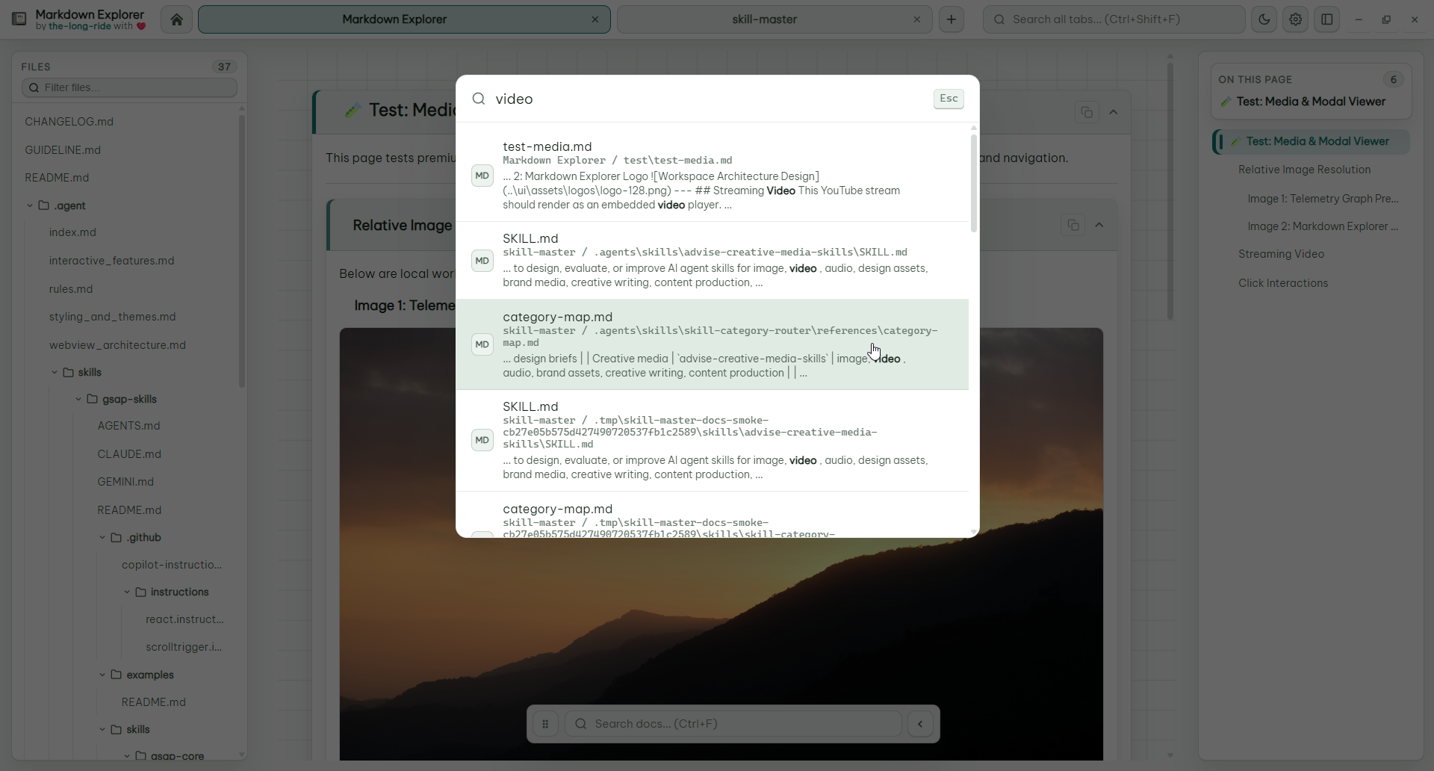Open webview_architecture.md
Screen dimensions: 1434x771
pos(117,345)
